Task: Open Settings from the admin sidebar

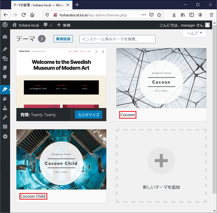Action: 5,127
